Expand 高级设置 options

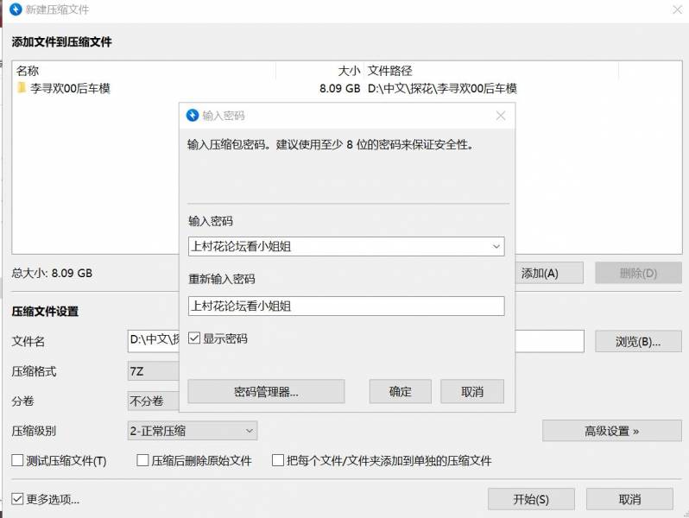611,430
